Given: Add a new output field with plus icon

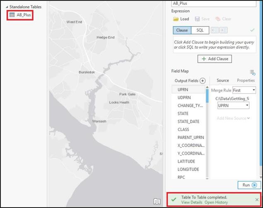Looking at the screenshot, I should (x=203, y=81).
